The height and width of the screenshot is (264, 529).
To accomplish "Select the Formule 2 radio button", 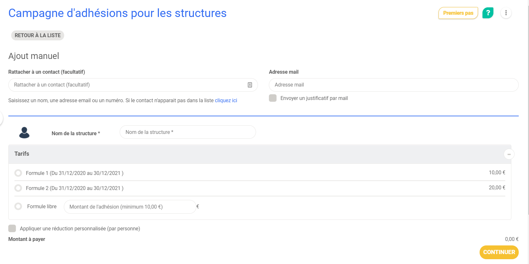I will pyautogui.click(x=18, y=188).
